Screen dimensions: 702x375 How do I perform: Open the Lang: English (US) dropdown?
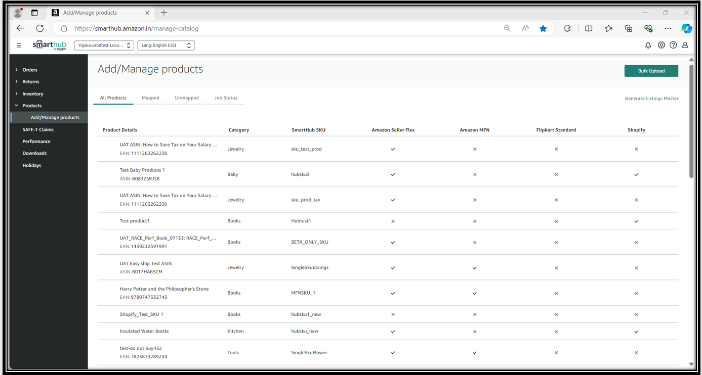(x=166, y=45)
